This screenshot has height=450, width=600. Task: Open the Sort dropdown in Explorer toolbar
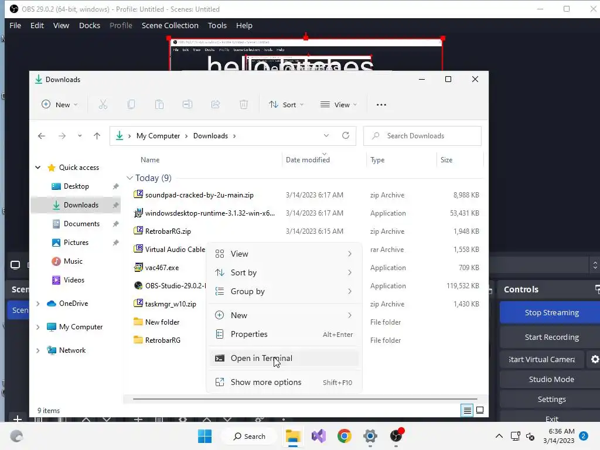pos(286,104)
